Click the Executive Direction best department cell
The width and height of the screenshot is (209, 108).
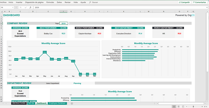click(124, 34)
